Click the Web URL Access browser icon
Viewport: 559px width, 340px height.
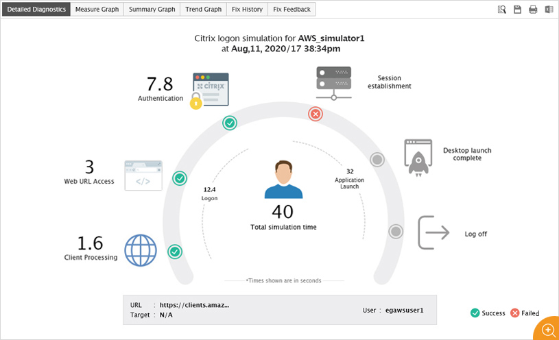(143, 175)
